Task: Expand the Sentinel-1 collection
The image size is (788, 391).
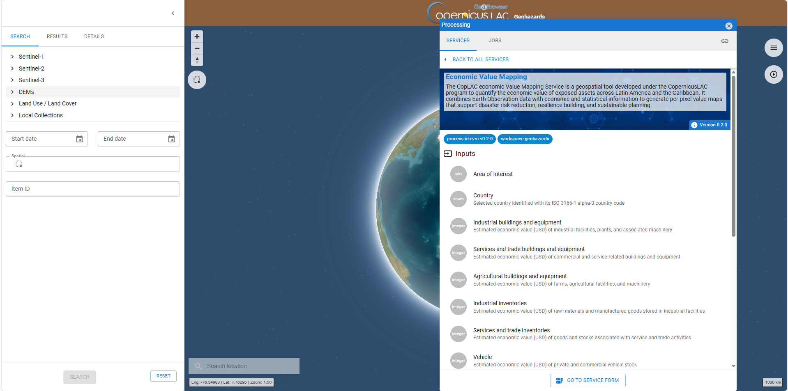Action: (x=12, y=57)
